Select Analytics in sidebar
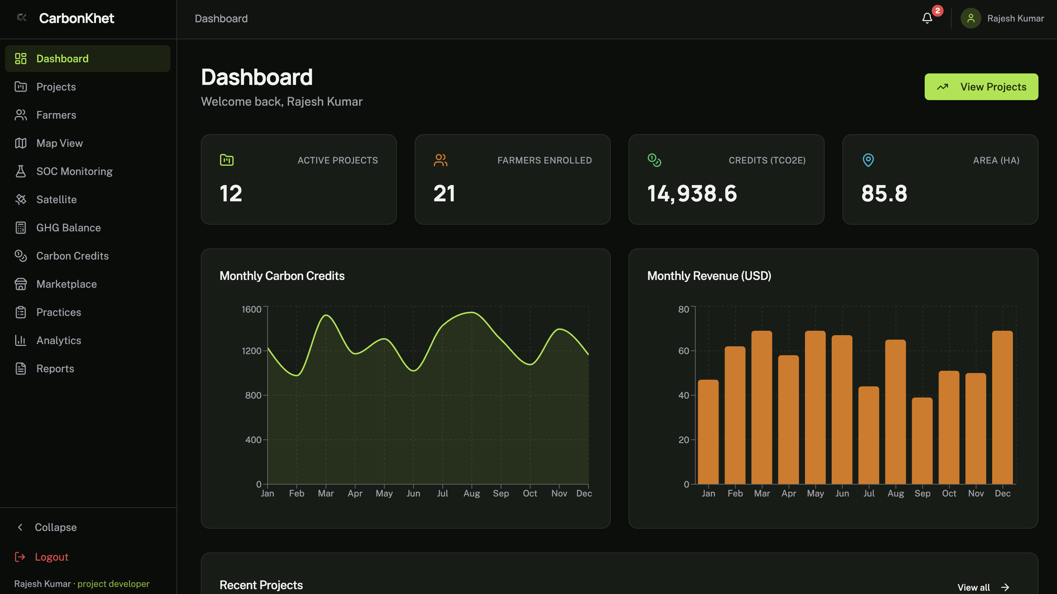 88,340
